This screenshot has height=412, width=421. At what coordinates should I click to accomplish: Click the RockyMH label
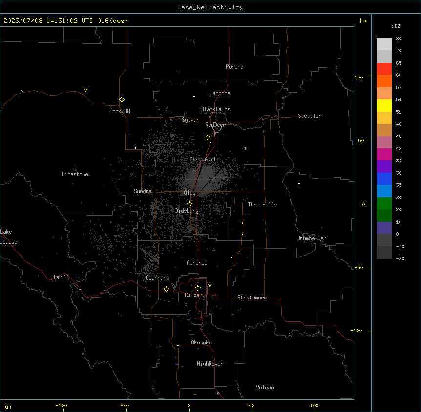coord(120,111)
